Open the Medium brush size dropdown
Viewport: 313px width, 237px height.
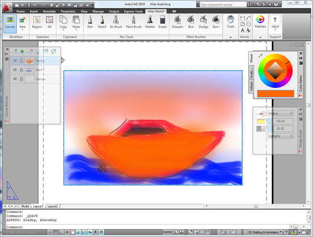pyautogui.click(x=280, y=113)
